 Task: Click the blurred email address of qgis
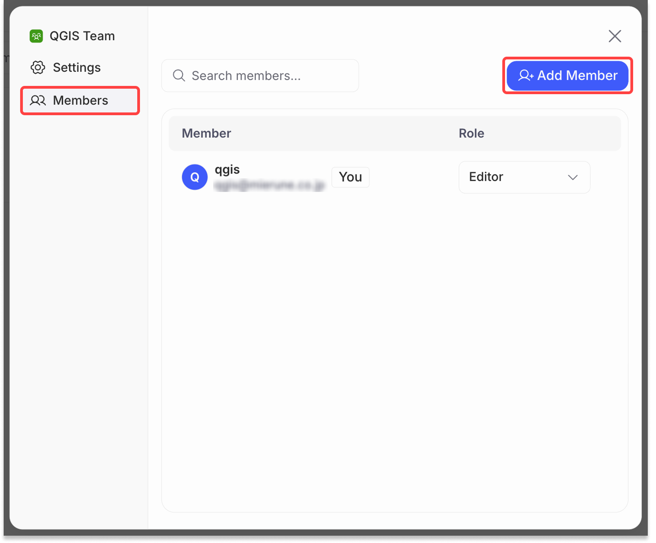coord(270,186)
